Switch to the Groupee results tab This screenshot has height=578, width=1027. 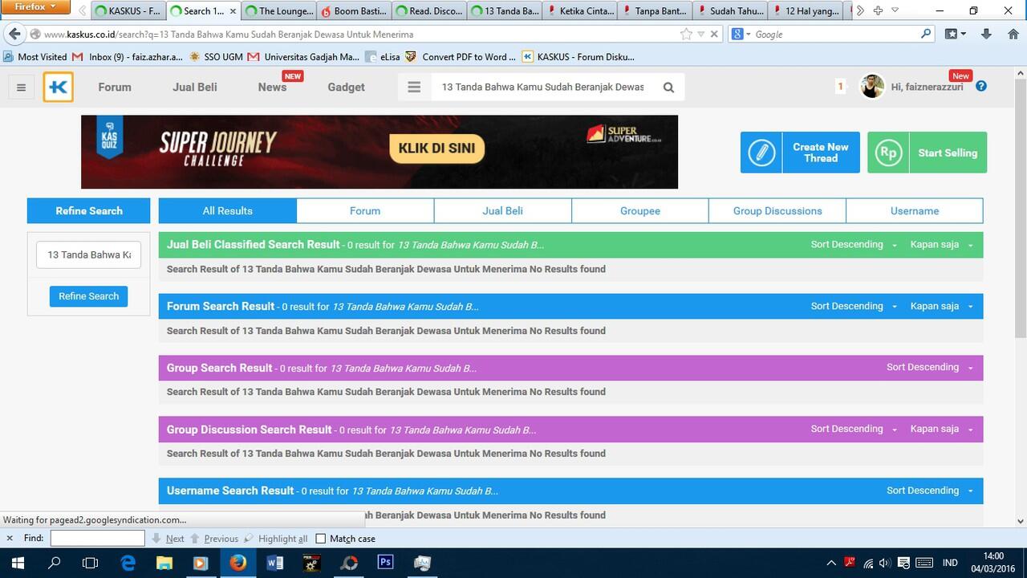tap(640, 211)
